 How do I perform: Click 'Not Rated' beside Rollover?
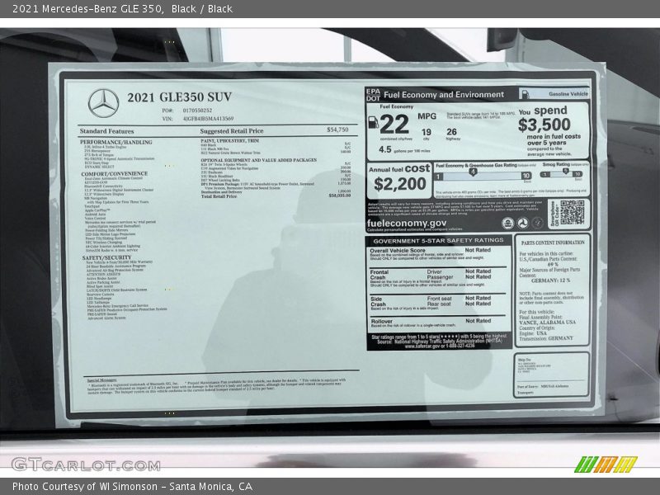(478, 321)
